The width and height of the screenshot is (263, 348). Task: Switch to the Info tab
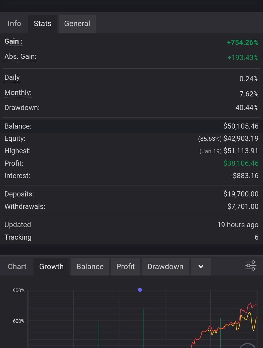[x=14, y=23]
